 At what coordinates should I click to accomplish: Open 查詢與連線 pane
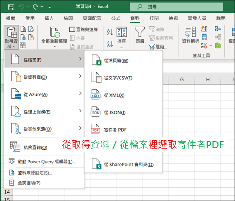coord(84,29)
